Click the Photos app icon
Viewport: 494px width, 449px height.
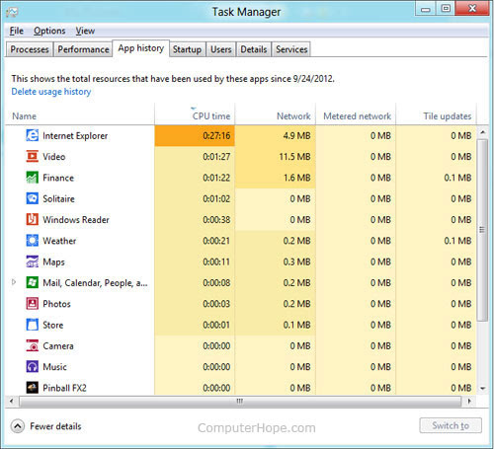[x=33, y=304]
